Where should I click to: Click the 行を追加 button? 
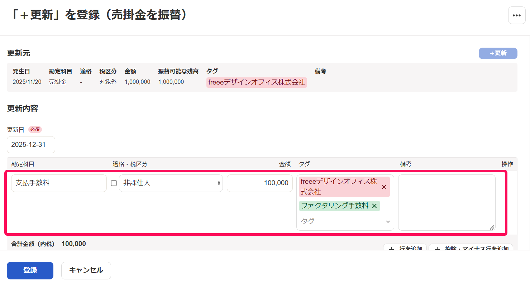tap(405, 248)
